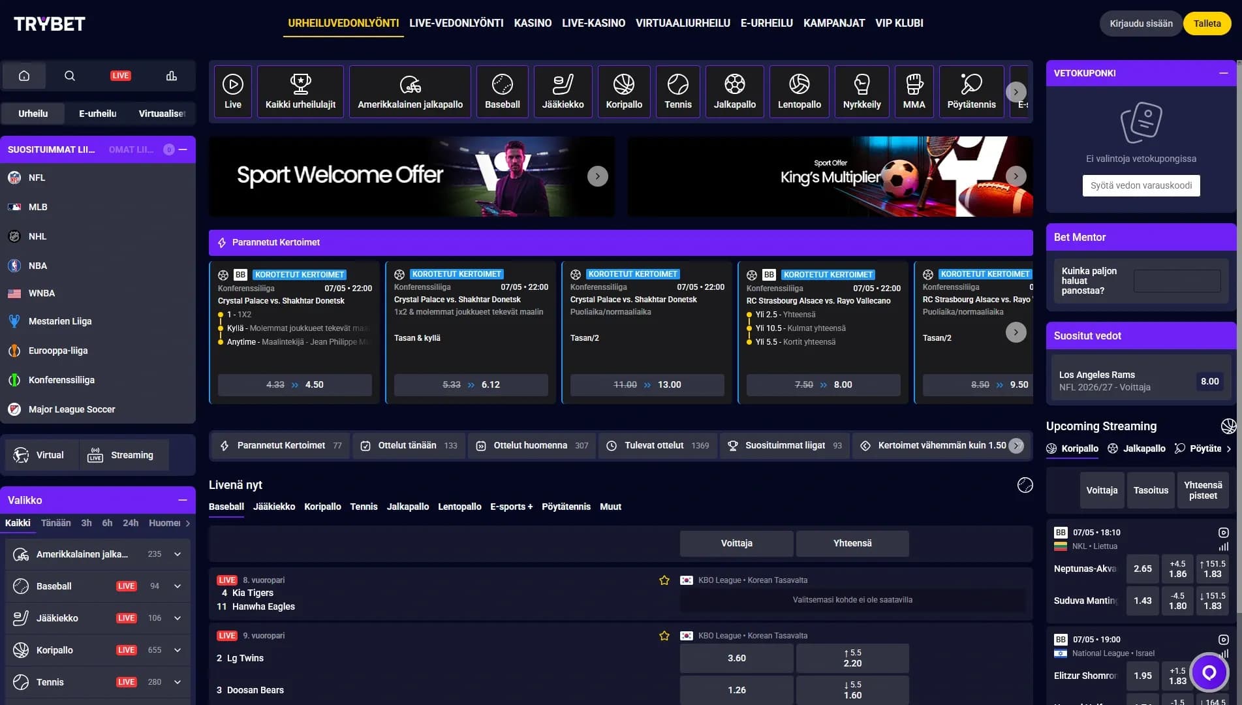The height and width of the screenshot is (705, 1242).
Task: Select Kaikki urheilulajit trophy tile
Action: coord(300,91)
